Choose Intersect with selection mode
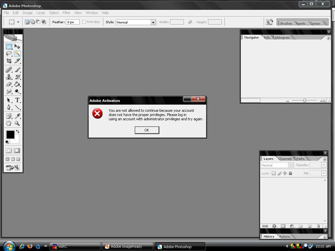 (44, 22)
